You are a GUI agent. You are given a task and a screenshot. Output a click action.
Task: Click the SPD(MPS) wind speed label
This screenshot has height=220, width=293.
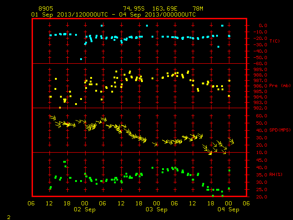[x=280, y=130]
